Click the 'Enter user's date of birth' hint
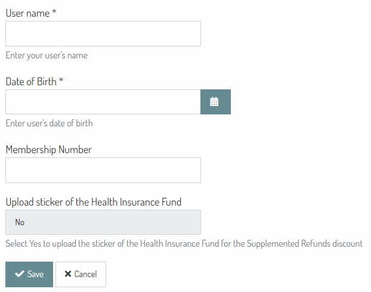Viewport: 371px width, 292px height. pos(49,123)
